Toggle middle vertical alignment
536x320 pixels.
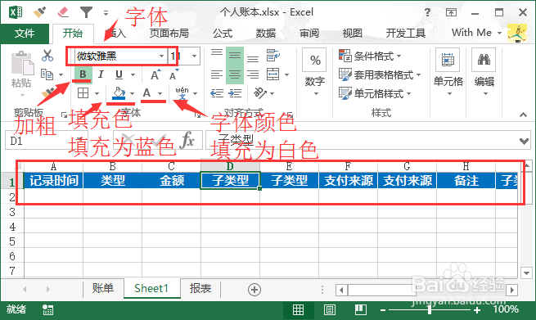[x=235, y=56]
